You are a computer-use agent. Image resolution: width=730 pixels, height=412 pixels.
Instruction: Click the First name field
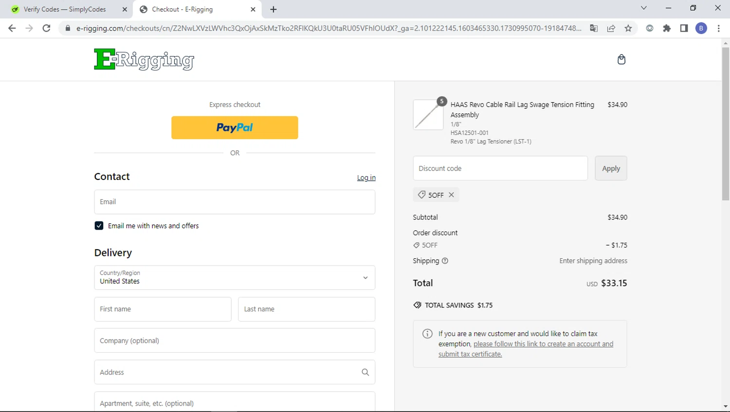[163, 309]
